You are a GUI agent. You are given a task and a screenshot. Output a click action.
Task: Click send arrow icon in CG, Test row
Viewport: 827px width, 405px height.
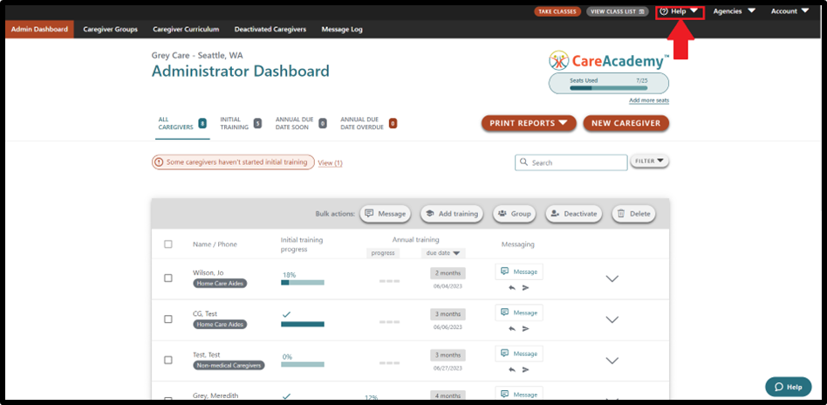click(525, 328)
